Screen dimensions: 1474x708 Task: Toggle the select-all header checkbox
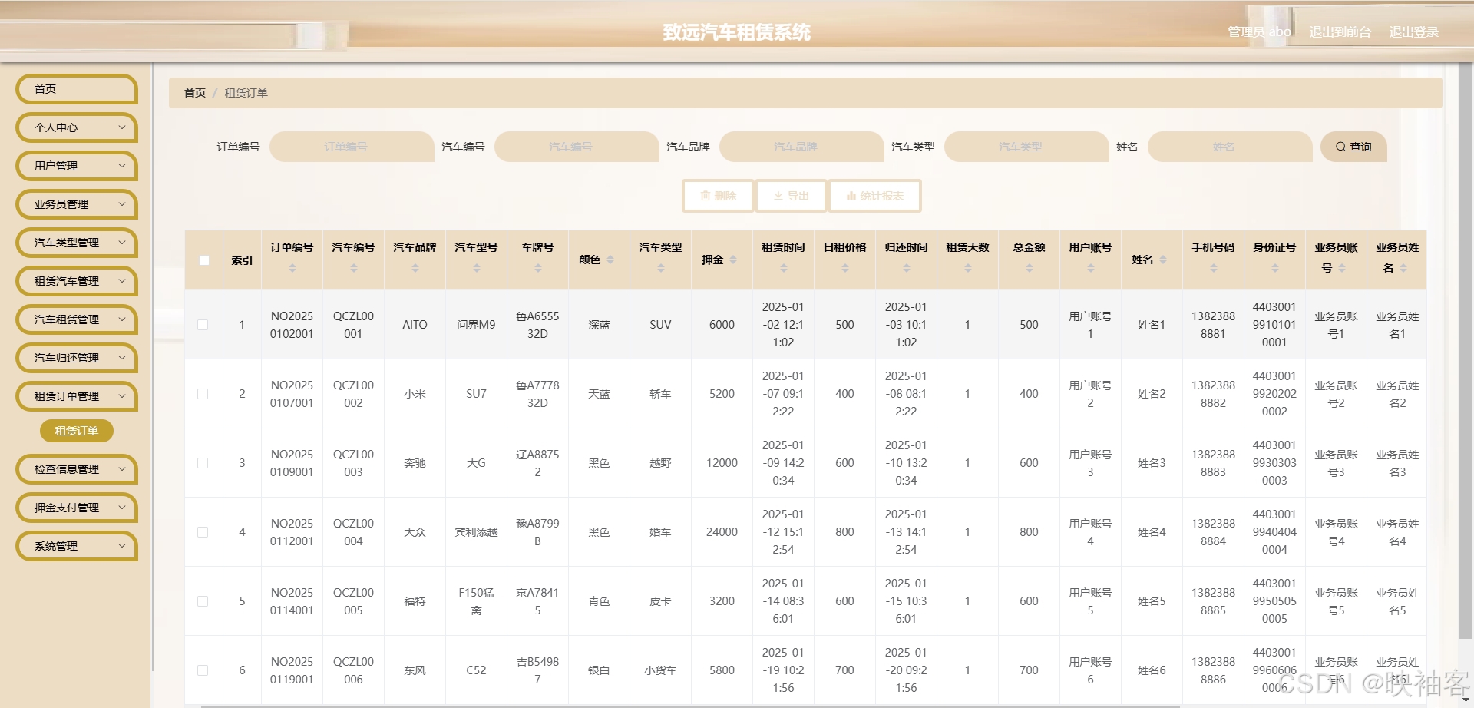coord(203,260)
